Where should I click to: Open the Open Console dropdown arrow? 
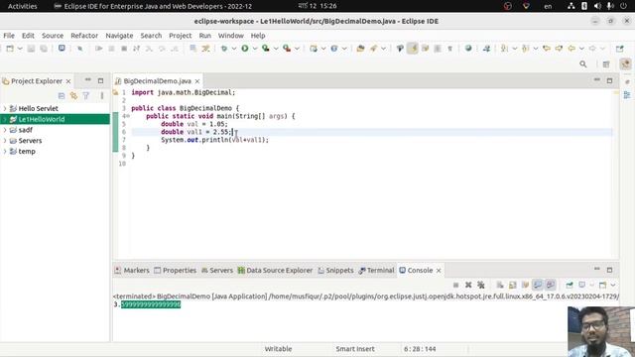click(613, 285)
